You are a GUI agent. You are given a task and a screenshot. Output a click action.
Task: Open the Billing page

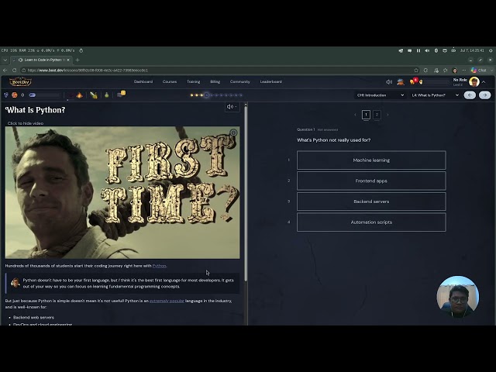[x=215, y=81]
